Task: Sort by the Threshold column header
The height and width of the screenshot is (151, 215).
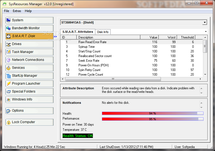Action: click(x=186, y=37)
